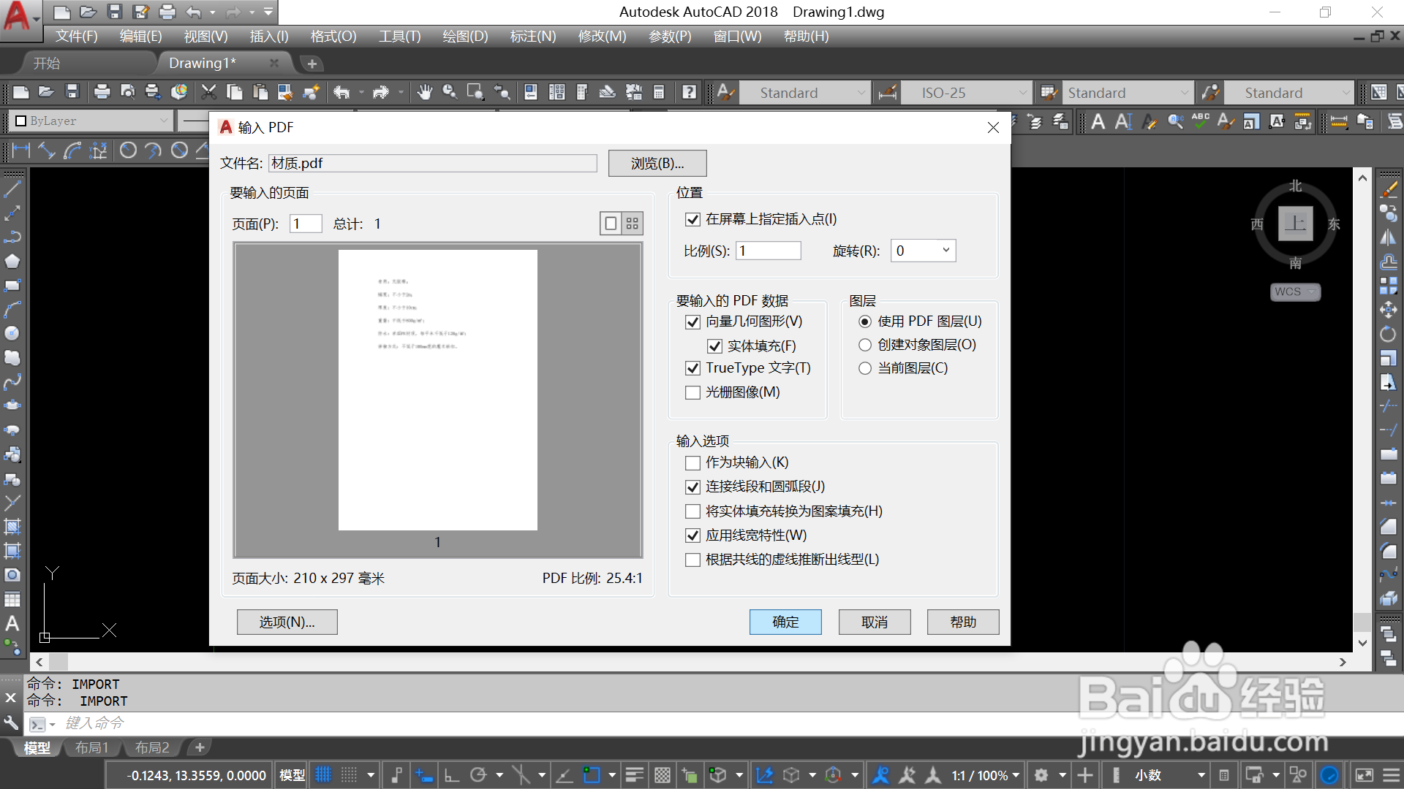The width and height of the screenshot is (1404, 789).
Task: Select the Erase tool in right toolbar
Action: (x=1388, y=189)
